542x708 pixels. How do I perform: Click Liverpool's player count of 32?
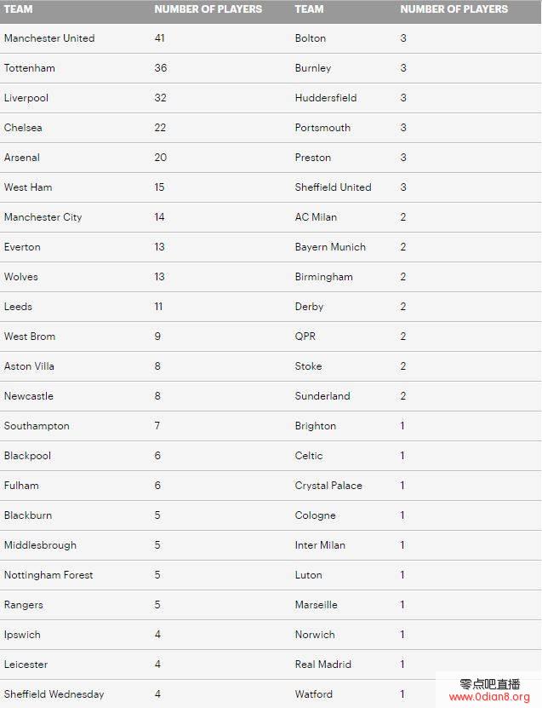[x=161, y=98]
